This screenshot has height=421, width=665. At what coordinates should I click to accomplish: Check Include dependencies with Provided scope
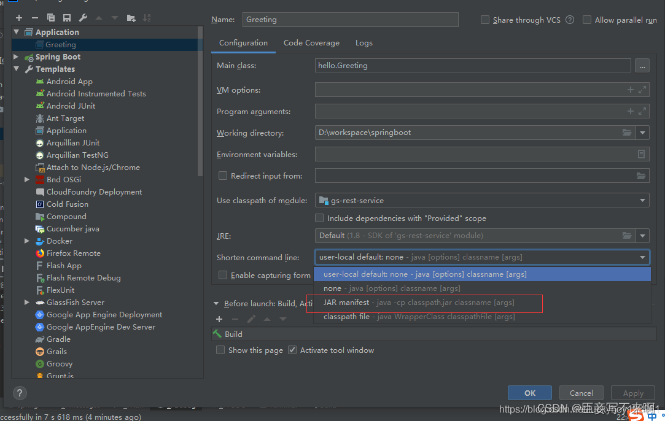pos(319,218)
